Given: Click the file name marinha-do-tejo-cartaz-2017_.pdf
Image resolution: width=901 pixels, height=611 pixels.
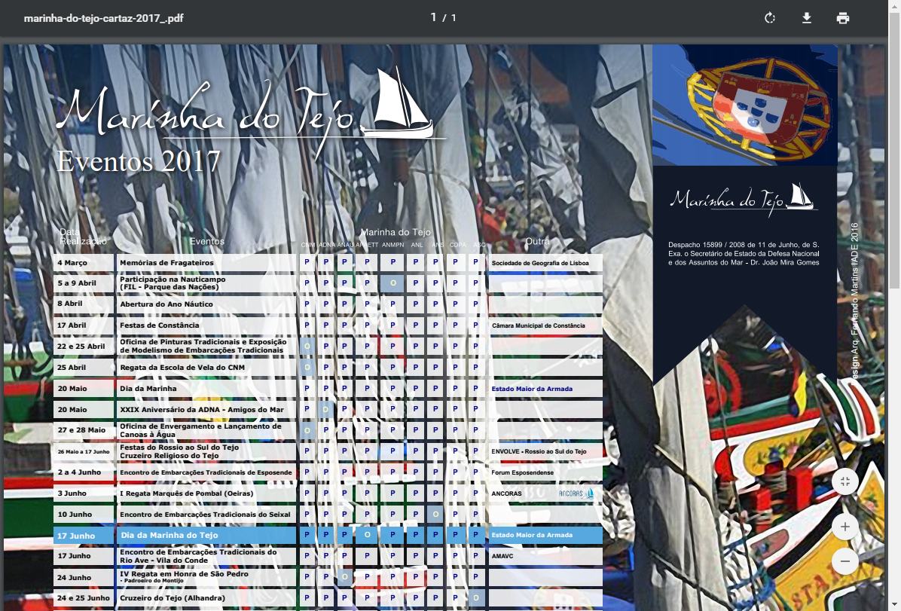Looking at the screenshot, I should pos(103,18).
